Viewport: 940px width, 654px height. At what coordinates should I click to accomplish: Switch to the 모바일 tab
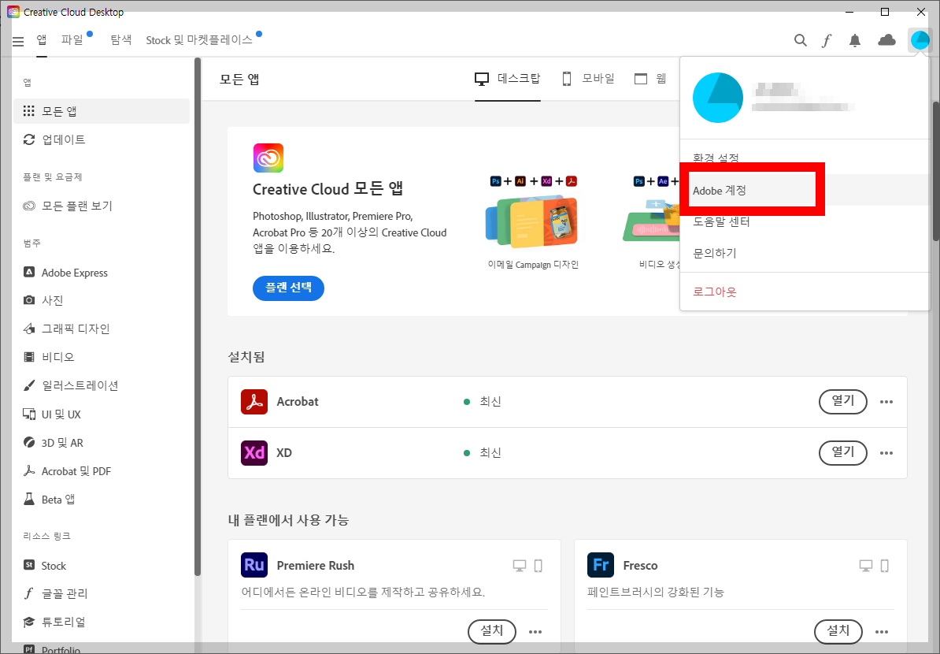coord(588,78)
